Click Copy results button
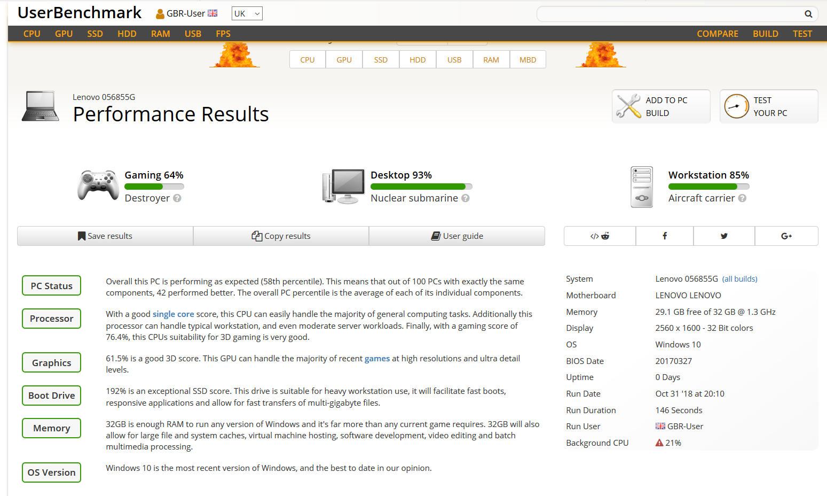 point(281,236)
